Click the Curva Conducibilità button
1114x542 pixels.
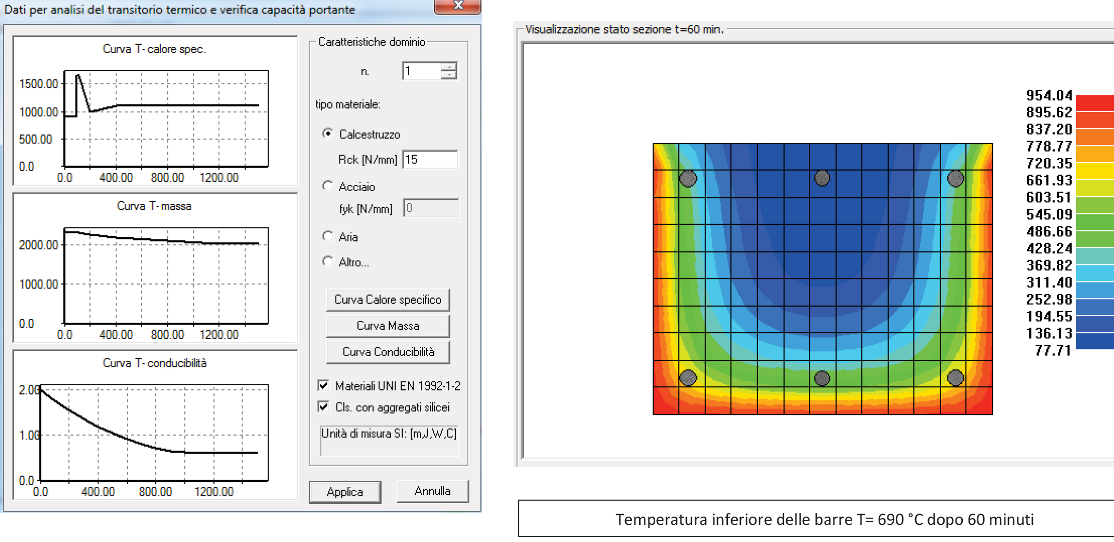click(388, 352)
